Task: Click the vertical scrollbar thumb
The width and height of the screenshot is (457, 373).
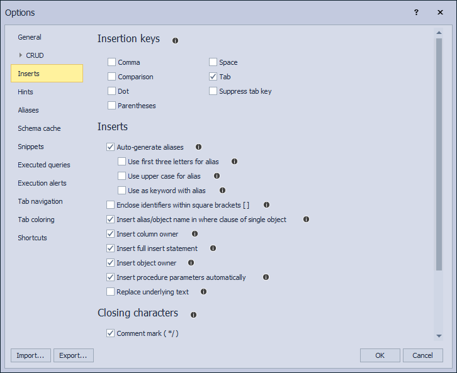Action: [x=439, y=154]
